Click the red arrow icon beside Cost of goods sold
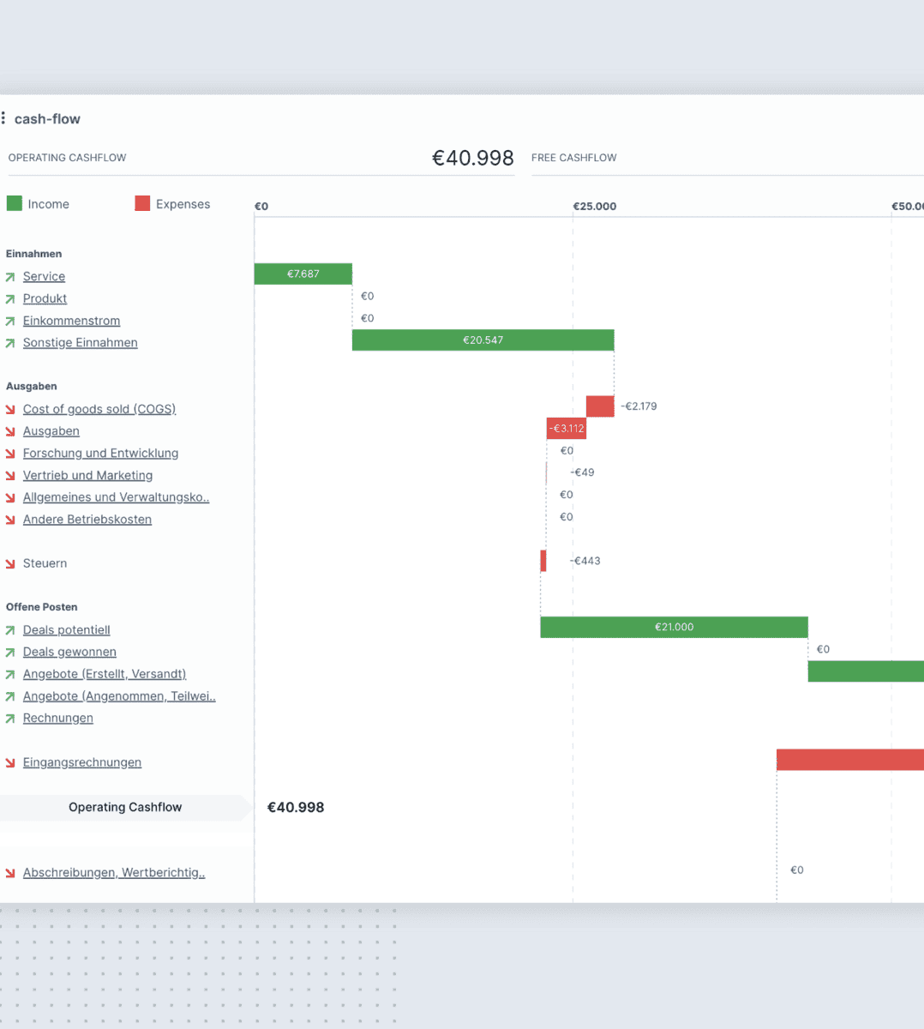 click(10, 410)
